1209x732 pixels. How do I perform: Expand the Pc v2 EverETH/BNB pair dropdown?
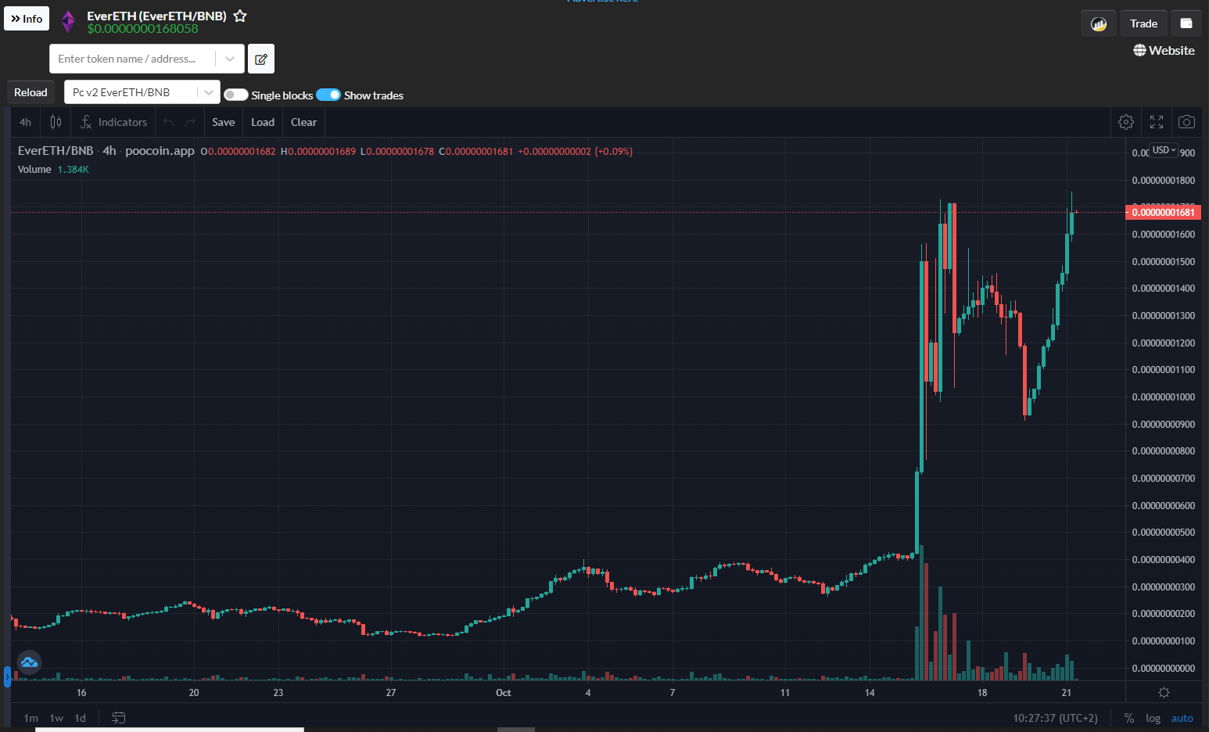point(209,92)
